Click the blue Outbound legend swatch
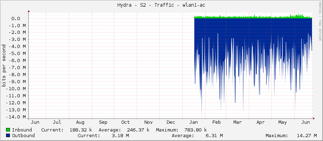 pyautogui.click(x=8, y=135)
